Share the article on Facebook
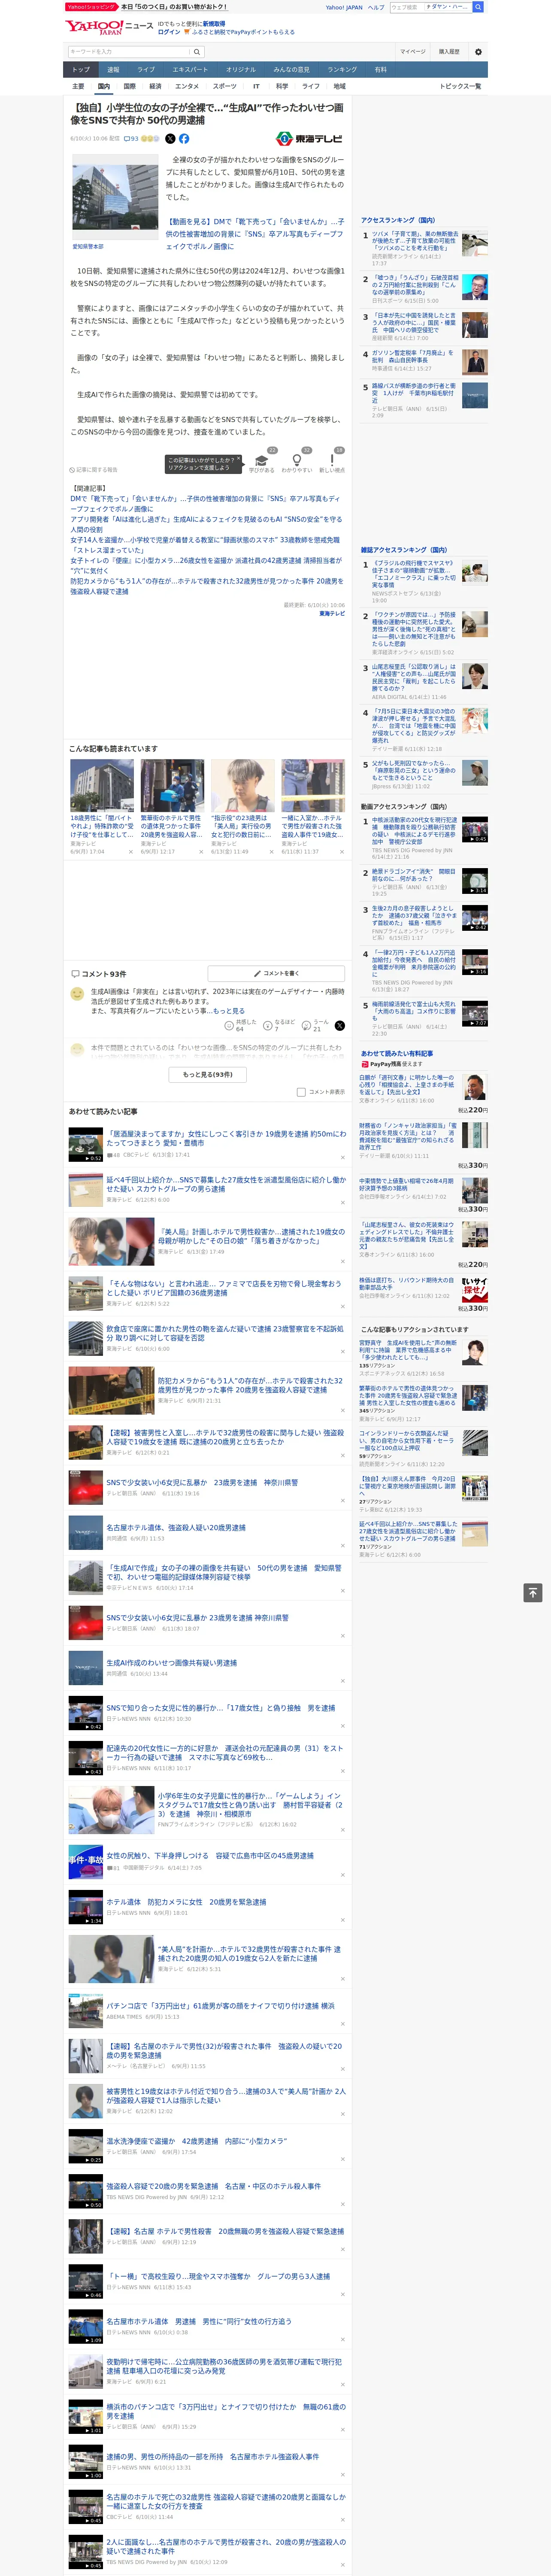Screen dimensions: 551x2576 pos(184,139)
